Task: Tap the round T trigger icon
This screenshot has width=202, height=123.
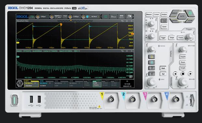Action: tap(84, 17)
